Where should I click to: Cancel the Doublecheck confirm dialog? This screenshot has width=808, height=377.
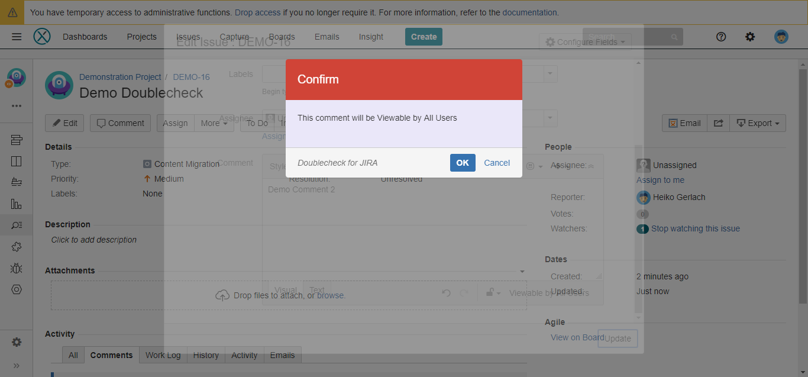pyautogui.click(x=497, y=163)
